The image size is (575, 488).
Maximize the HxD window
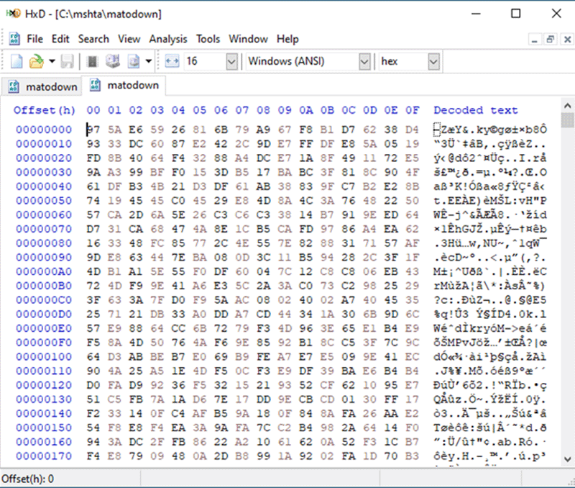(x=515, y=14)
